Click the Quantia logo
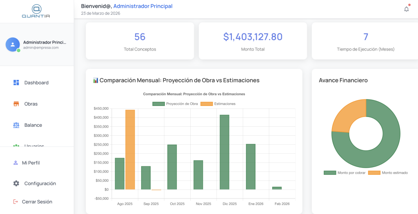This screenshot has width=418, height=214. pos(36,11)
